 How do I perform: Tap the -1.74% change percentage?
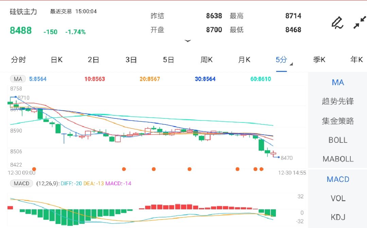pyautogui.click(x=75, y=32)
